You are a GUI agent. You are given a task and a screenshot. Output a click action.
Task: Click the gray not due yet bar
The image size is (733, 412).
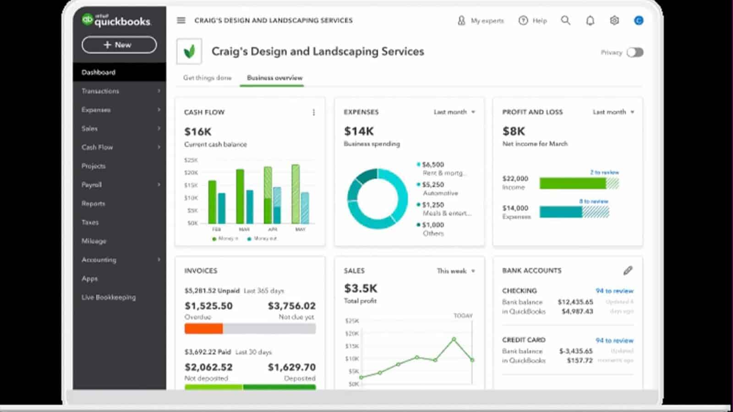tap(269, 329)
